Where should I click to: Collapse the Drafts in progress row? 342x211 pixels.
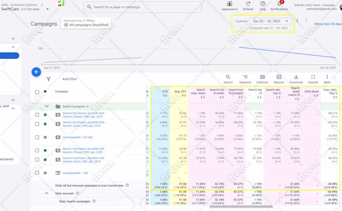(47, 106)
